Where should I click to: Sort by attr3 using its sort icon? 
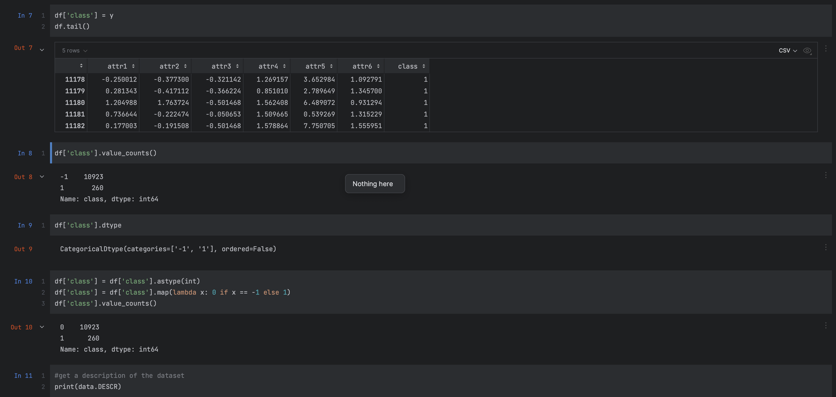tap(238, 66)
